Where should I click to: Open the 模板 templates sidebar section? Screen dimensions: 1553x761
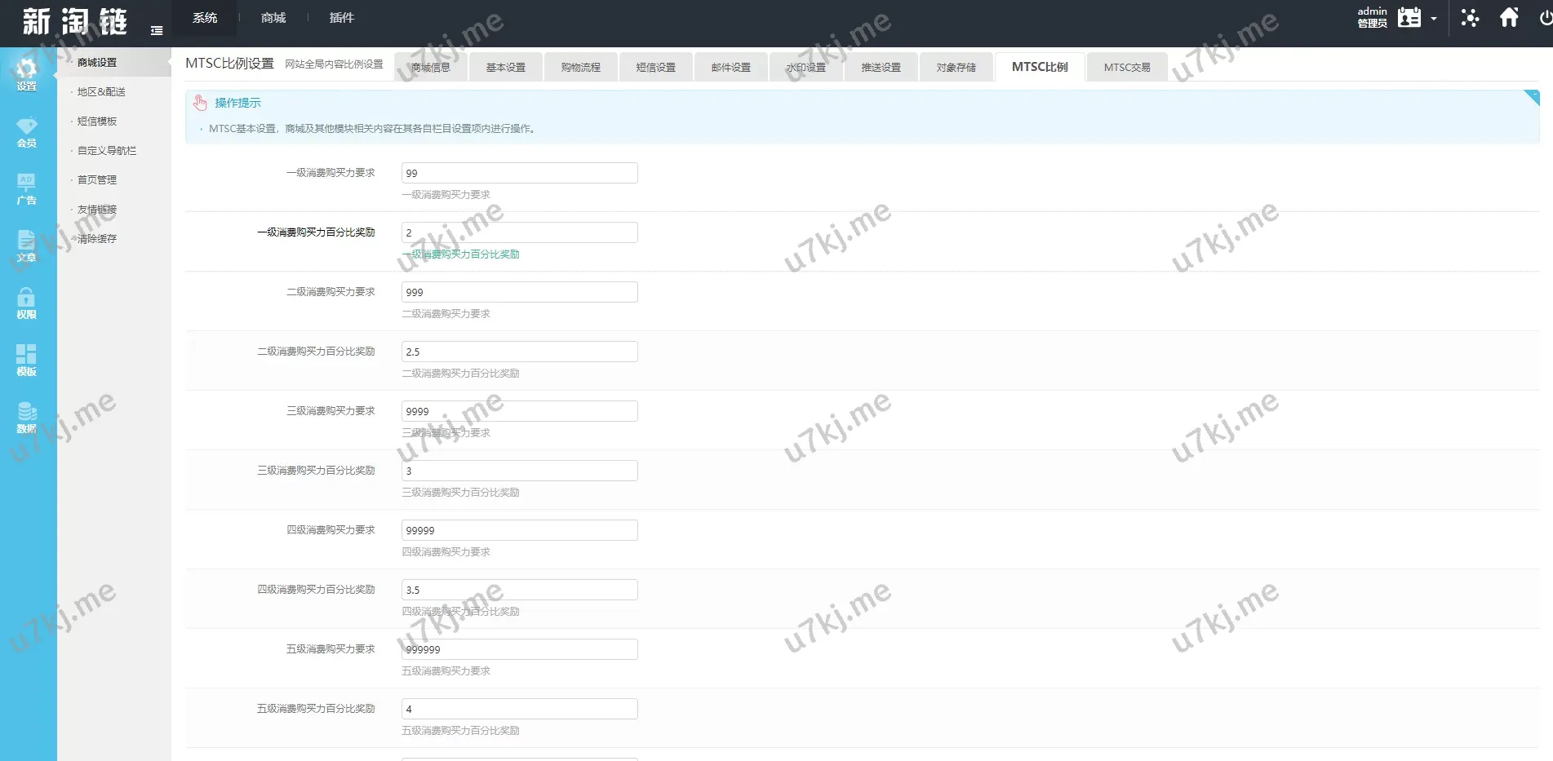[x=27, y=360]
